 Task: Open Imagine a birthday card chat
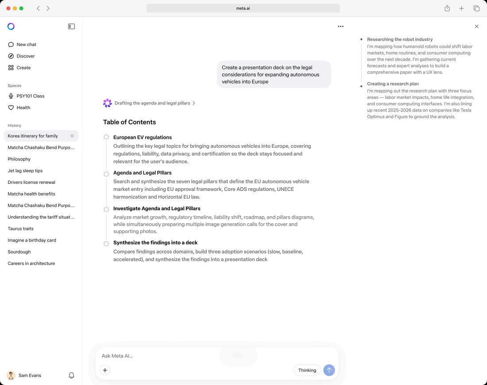(x=41, y=240)
